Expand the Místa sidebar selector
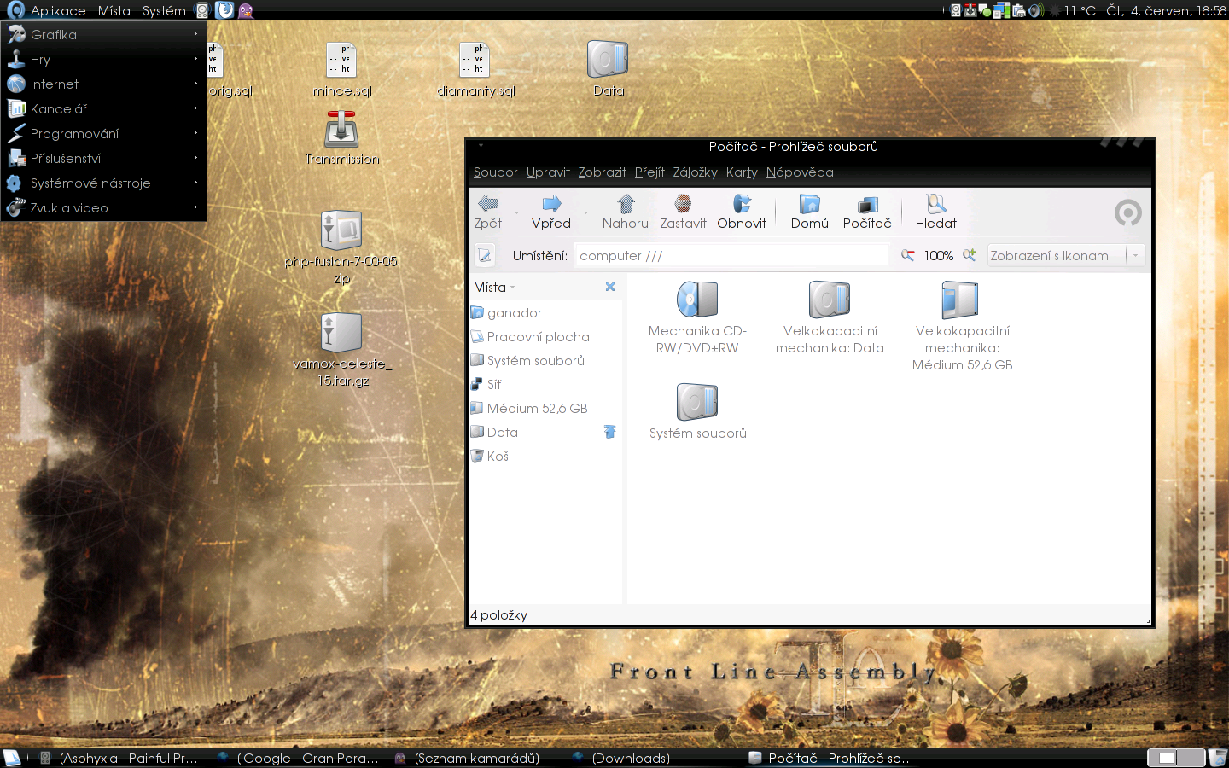This screenshot has height=768, width=1229. [x=494, y=288]
